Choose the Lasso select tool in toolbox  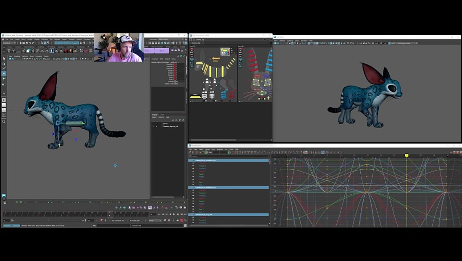coord(4,64)
